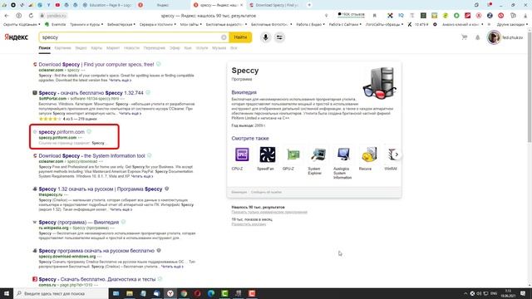Switch to Картинки tab

tap(63, 48)
